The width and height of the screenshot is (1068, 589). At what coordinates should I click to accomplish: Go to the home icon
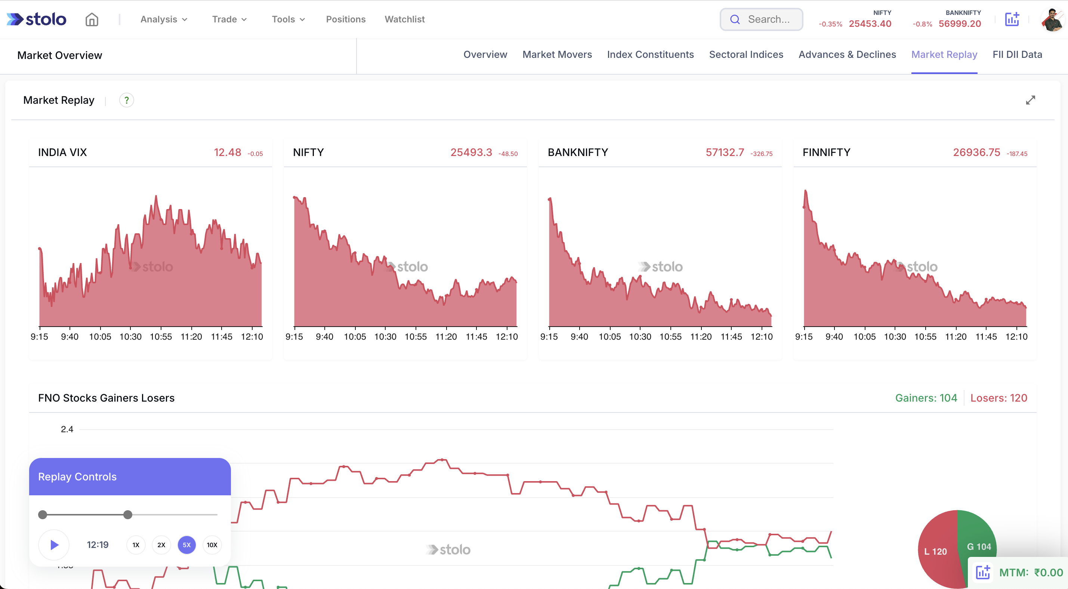point(92,19)
